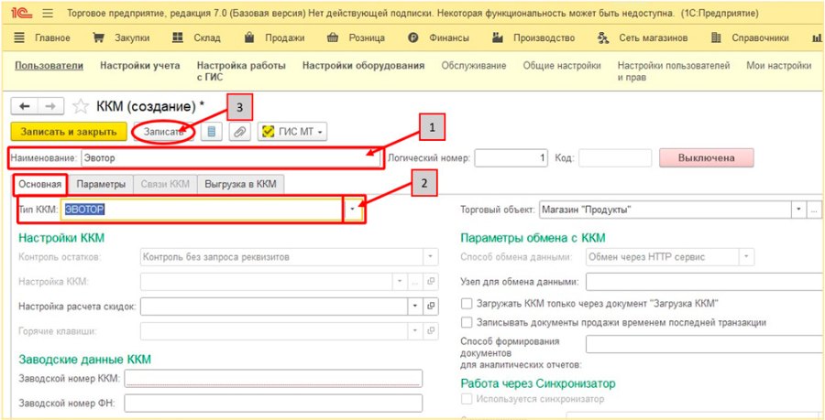Viewport: 825px width, 420px height.
Task: Click the Заводской номер ККМ field
Action: [x=273, y=378]
